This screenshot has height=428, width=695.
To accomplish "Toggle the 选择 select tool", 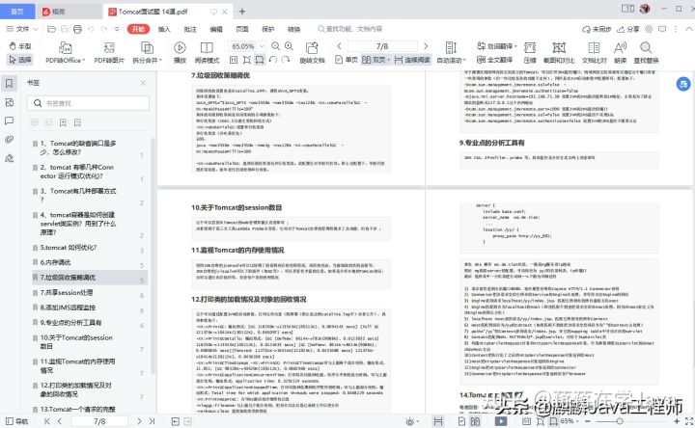I will [20, 60].
